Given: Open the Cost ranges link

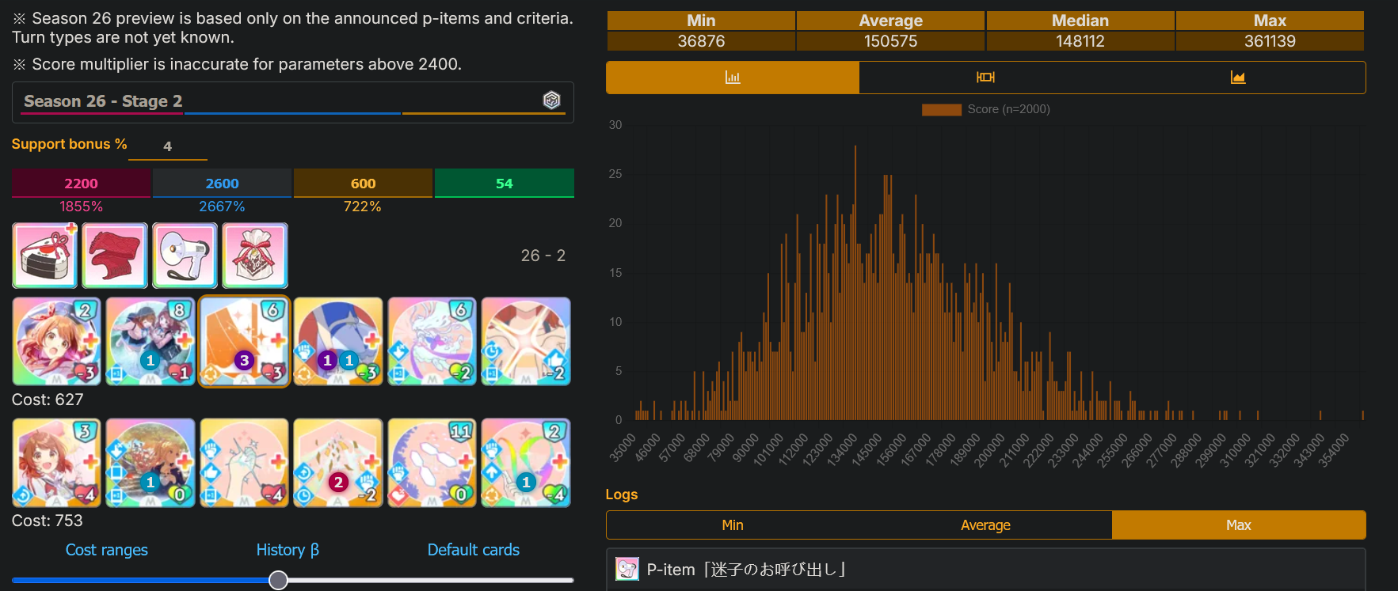Looking at the screenshot, I should 106,550.
